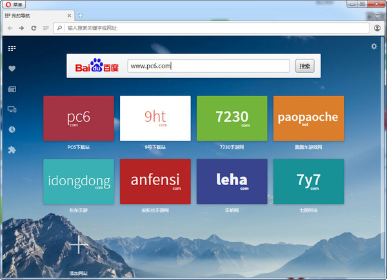Click the plus icon to add site
The image size is (387, 280).
pyautogui.click(x=79, y=245)
